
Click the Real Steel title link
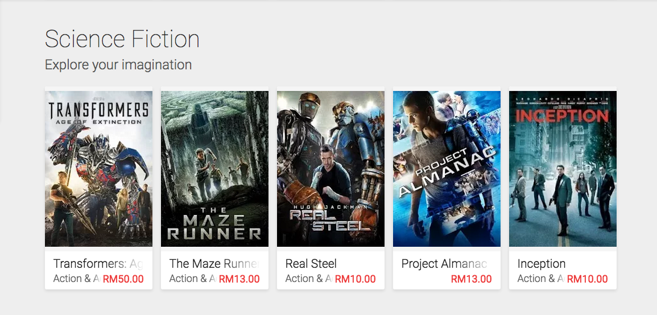point(311,264)
